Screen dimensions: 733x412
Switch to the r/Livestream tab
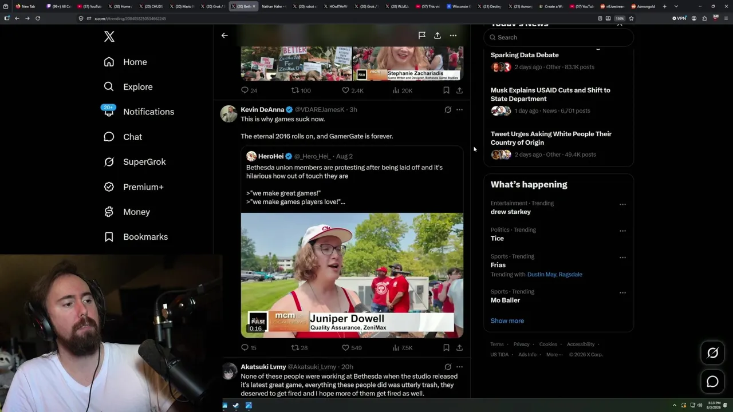[612, 6]
